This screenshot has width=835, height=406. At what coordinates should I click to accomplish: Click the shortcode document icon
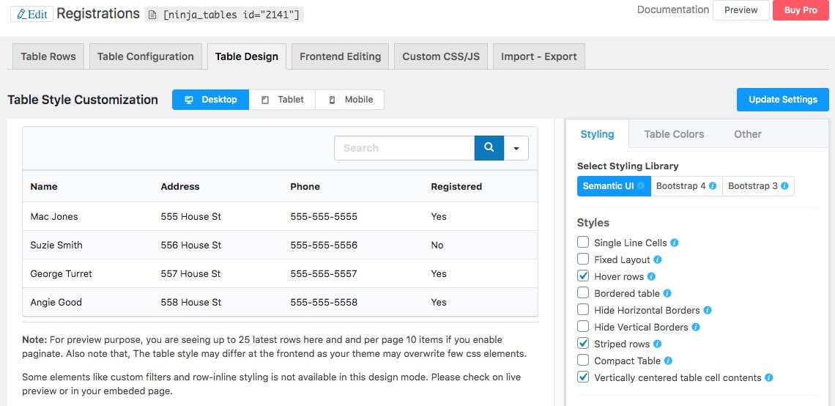[152, 15]
